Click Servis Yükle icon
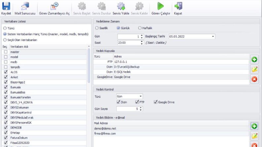The height and width of the screenshot is (147, 262). click(x=121, y=6)
